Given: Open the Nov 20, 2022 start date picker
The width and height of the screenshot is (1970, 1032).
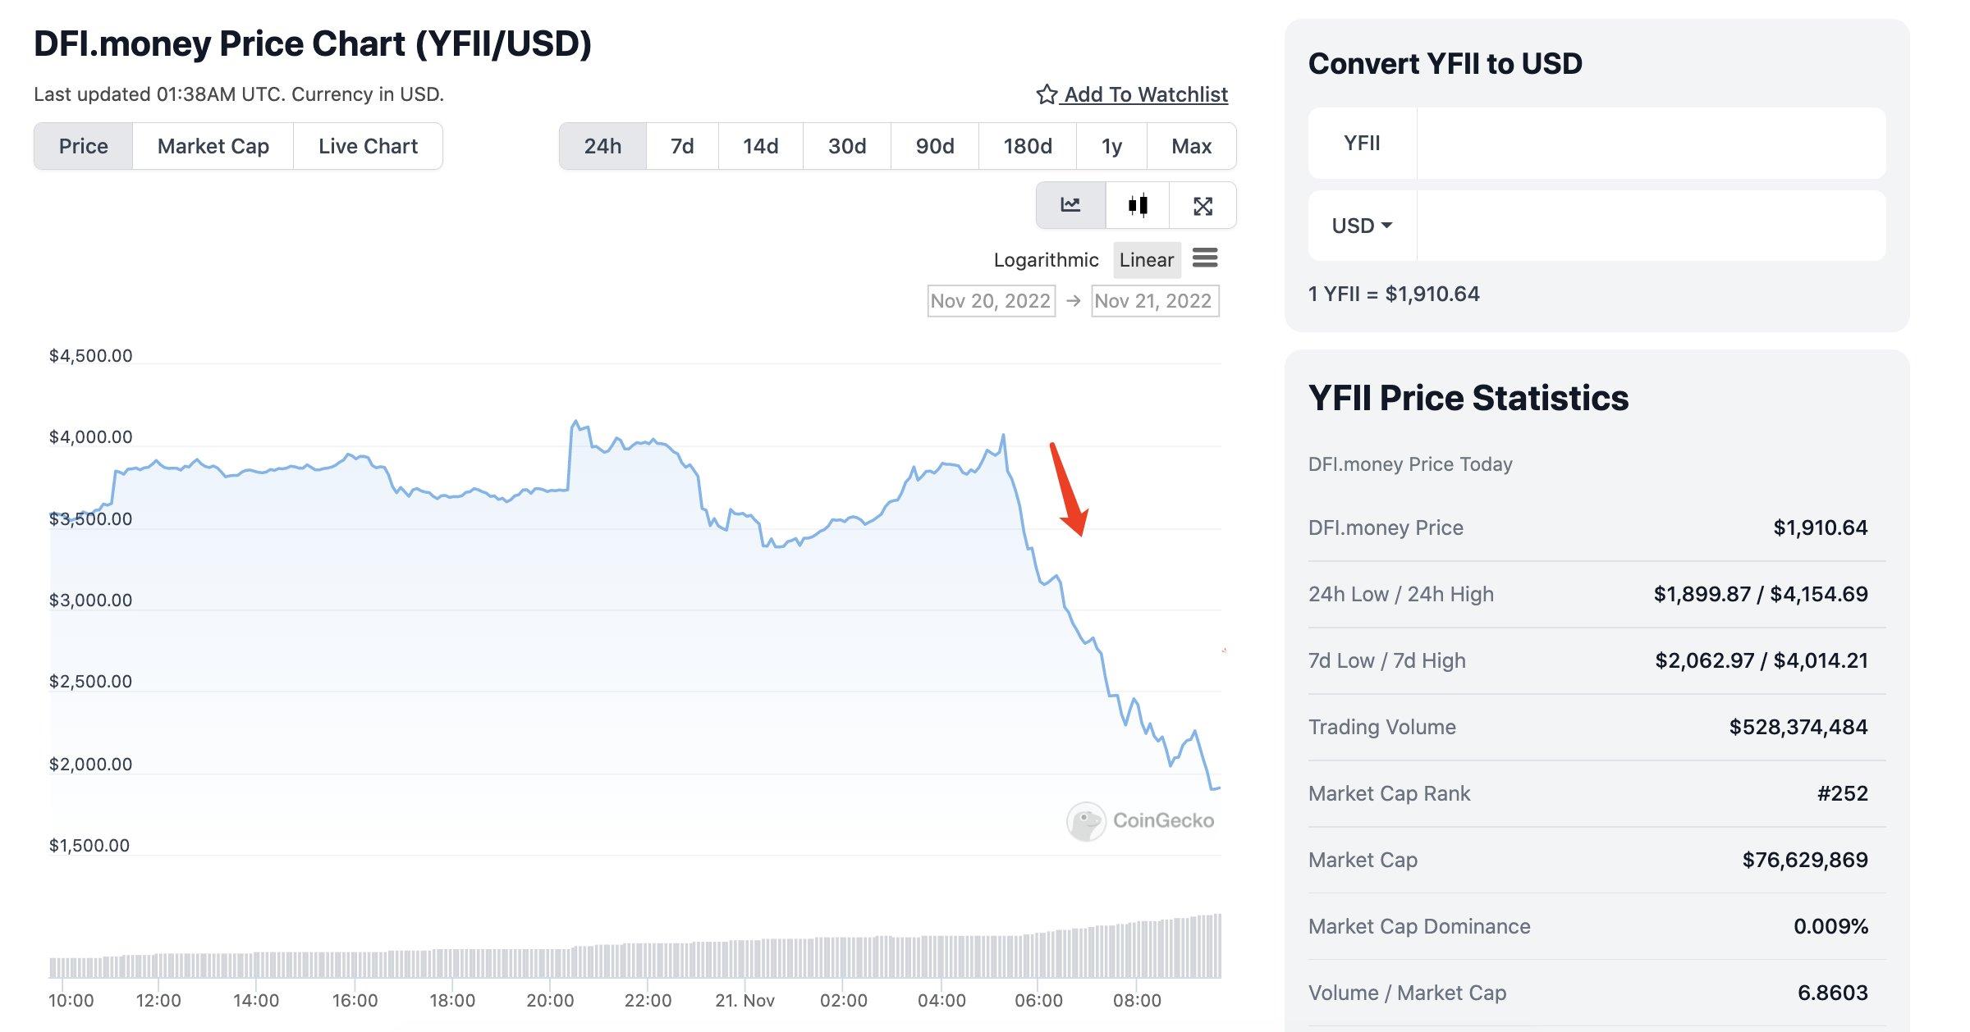Looking at the screenshot, I should (990, 301).
